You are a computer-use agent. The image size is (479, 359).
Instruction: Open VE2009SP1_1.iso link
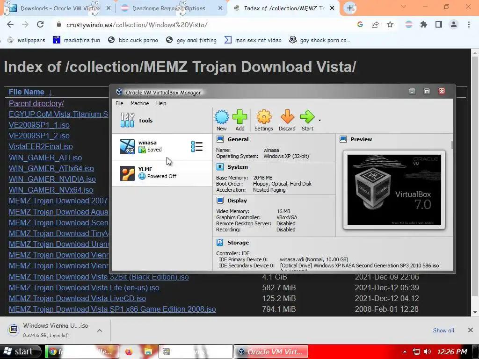(39, 125)
